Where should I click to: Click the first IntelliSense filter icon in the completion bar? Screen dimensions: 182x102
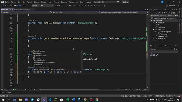point(34,72)
